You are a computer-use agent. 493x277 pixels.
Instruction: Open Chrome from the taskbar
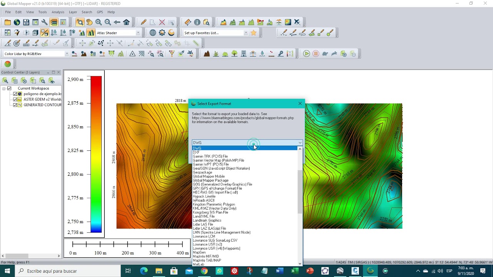pos(204,271)
